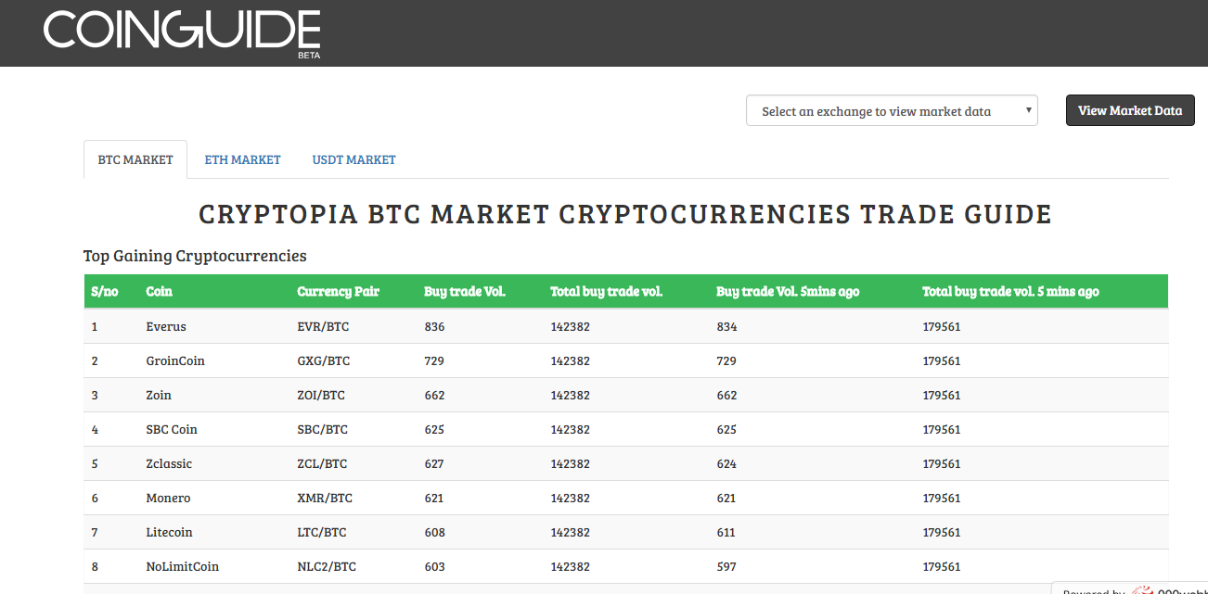Click the Top Gaining Cryptocurrencies heading
This screenshot has height=594, width=1208.
pyautogui.click(x=195, y=256)
